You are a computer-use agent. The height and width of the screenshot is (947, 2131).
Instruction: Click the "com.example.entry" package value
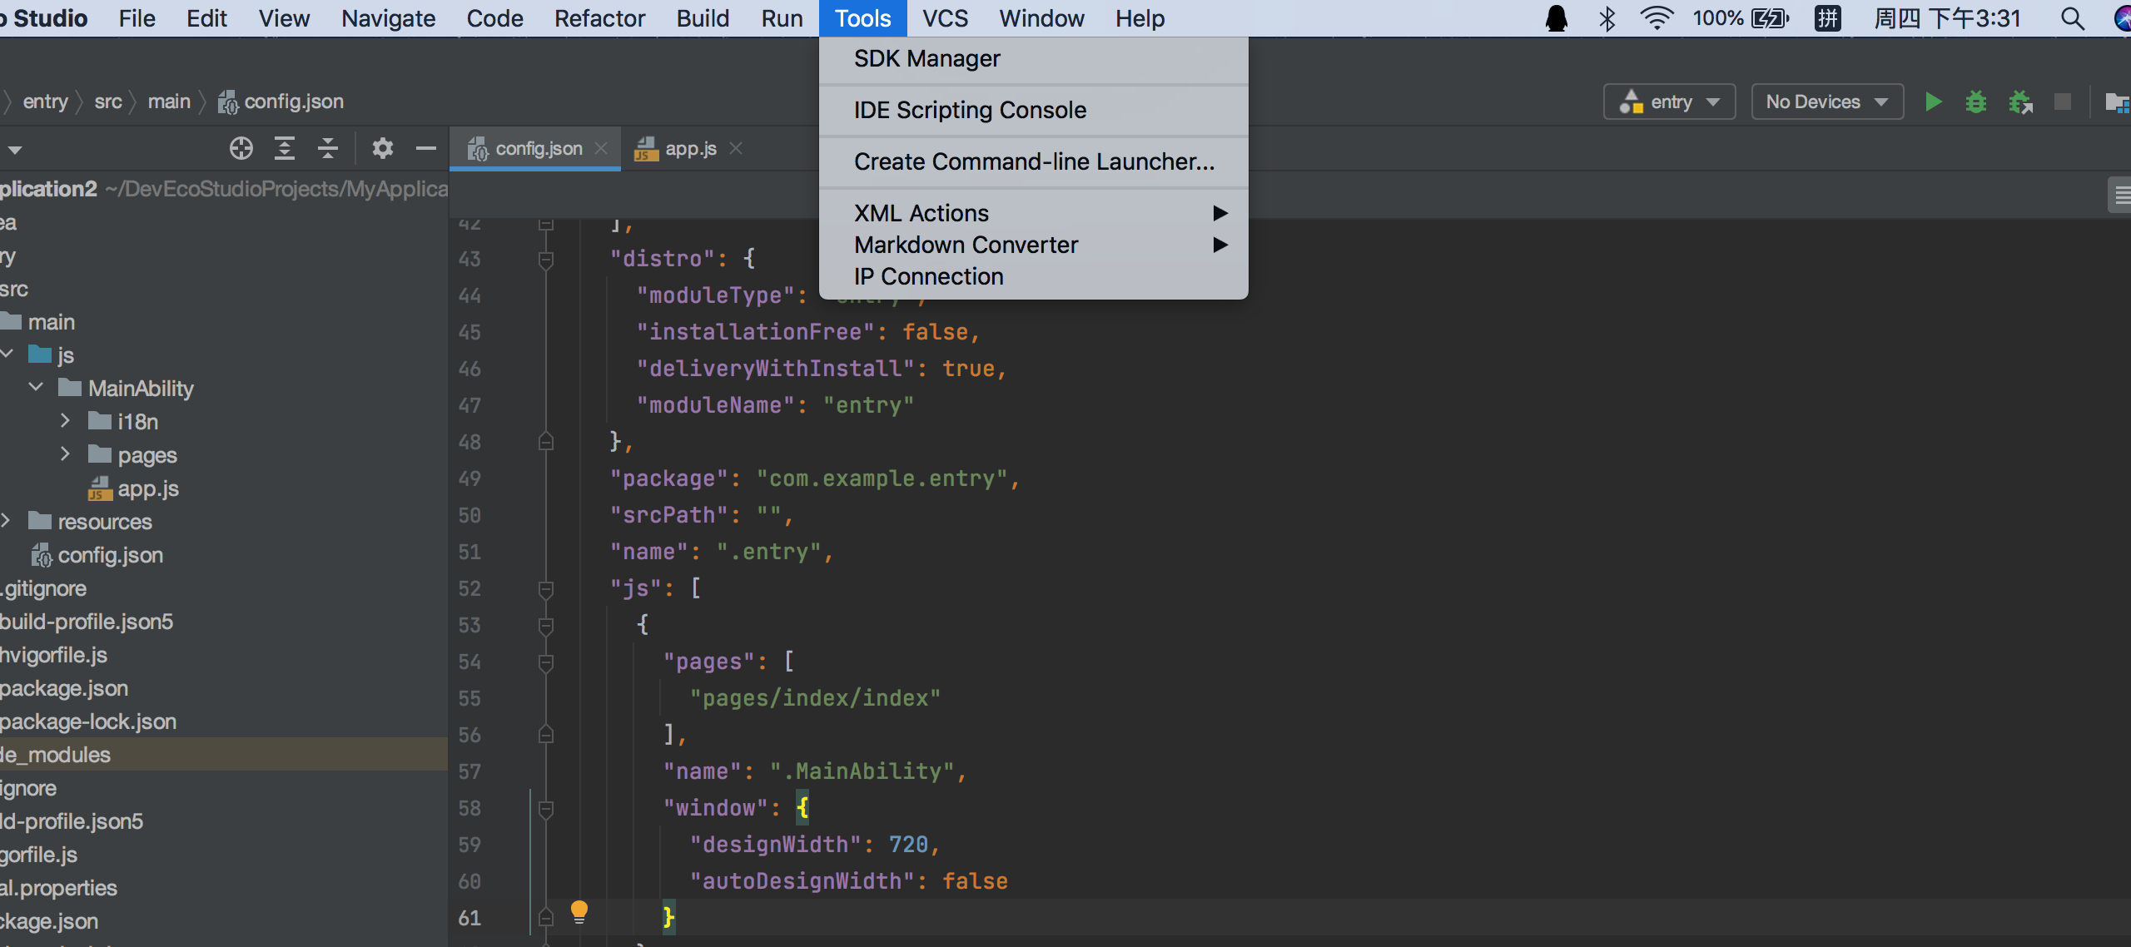coord(882,478)
